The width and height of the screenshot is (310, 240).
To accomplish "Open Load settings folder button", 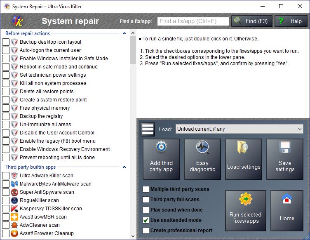I will [244, 159].
